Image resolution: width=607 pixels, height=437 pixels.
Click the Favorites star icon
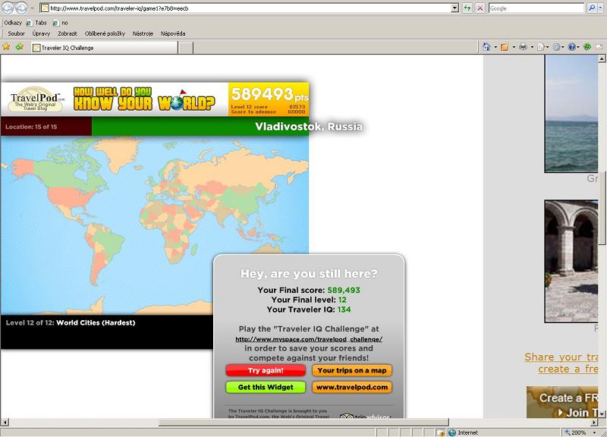tap(7, 47)
